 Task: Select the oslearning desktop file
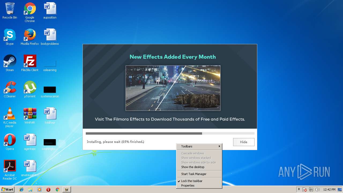pos(50,66)
